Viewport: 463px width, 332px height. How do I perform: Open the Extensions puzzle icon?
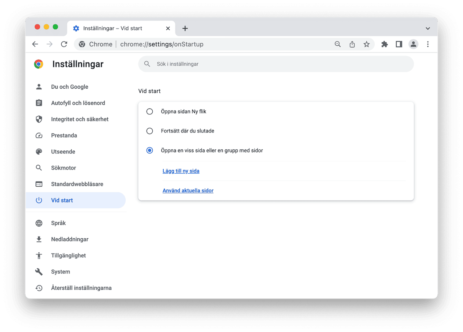(385, 44)
